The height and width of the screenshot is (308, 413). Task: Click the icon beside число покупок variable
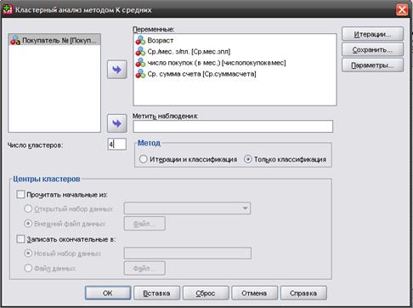tap(140, 63)
